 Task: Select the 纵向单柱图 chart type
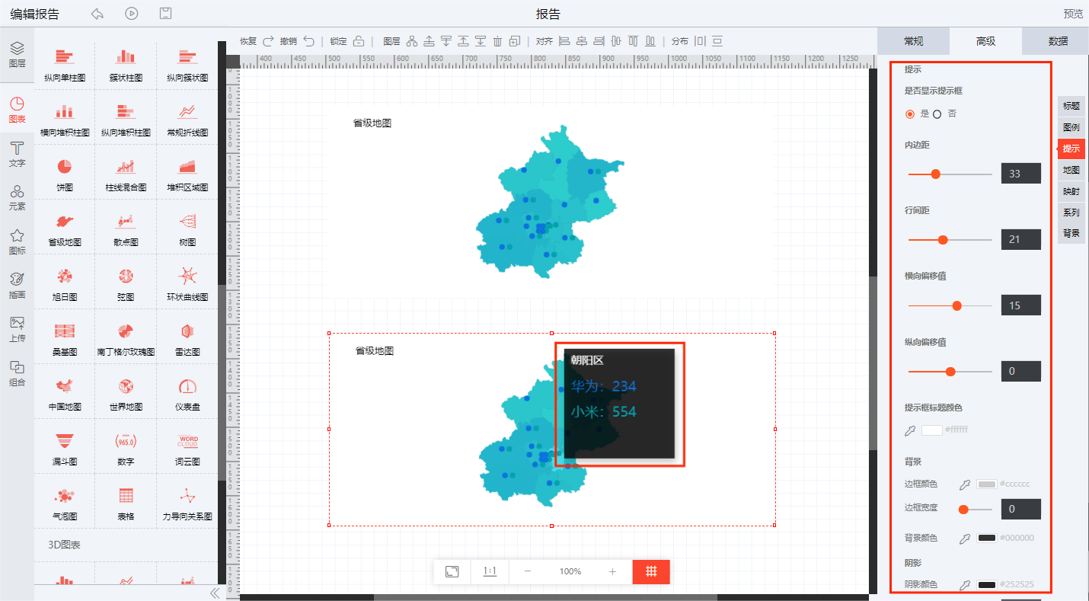click(x=65, y=64)
